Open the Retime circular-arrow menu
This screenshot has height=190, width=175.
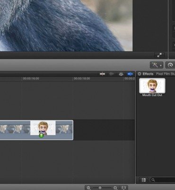click(170, 65)
